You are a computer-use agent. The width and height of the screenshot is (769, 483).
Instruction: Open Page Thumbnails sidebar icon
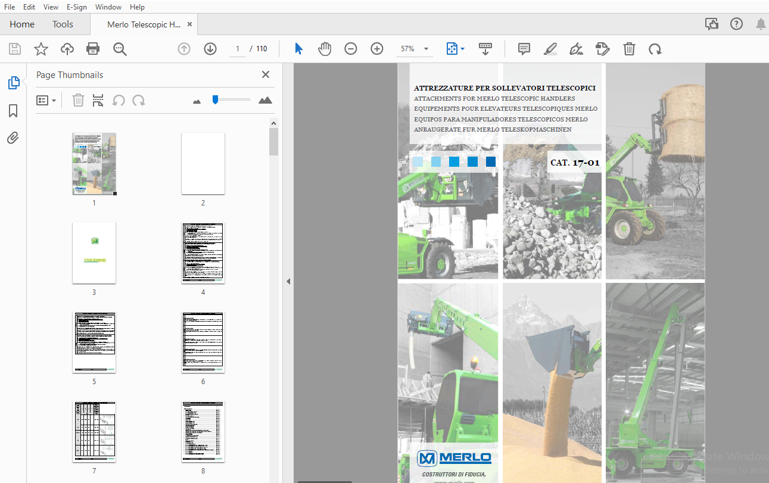coord(13,83)
